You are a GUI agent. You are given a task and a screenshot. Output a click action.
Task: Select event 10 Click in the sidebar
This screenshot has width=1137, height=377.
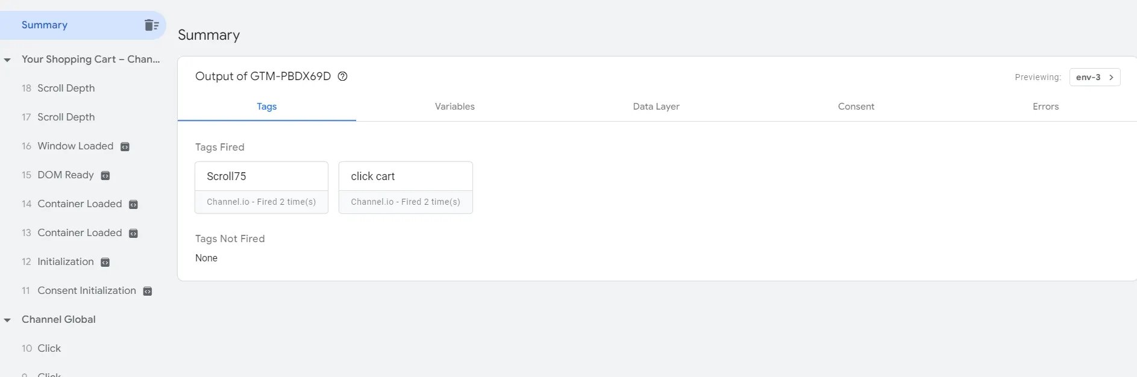click(49, 349)
